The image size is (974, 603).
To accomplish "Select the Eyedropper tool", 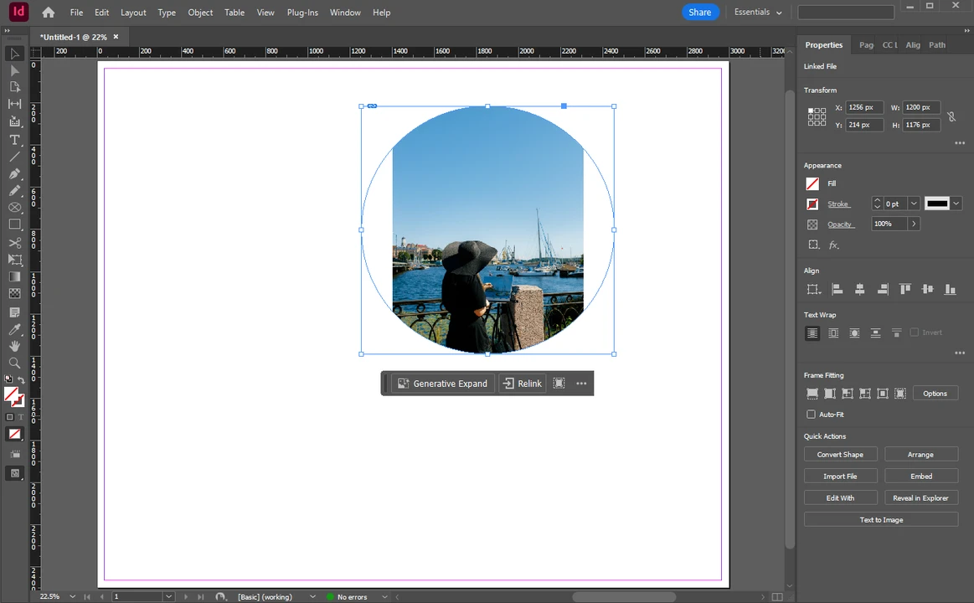I will pyautogui.click(x=14, y=329).
